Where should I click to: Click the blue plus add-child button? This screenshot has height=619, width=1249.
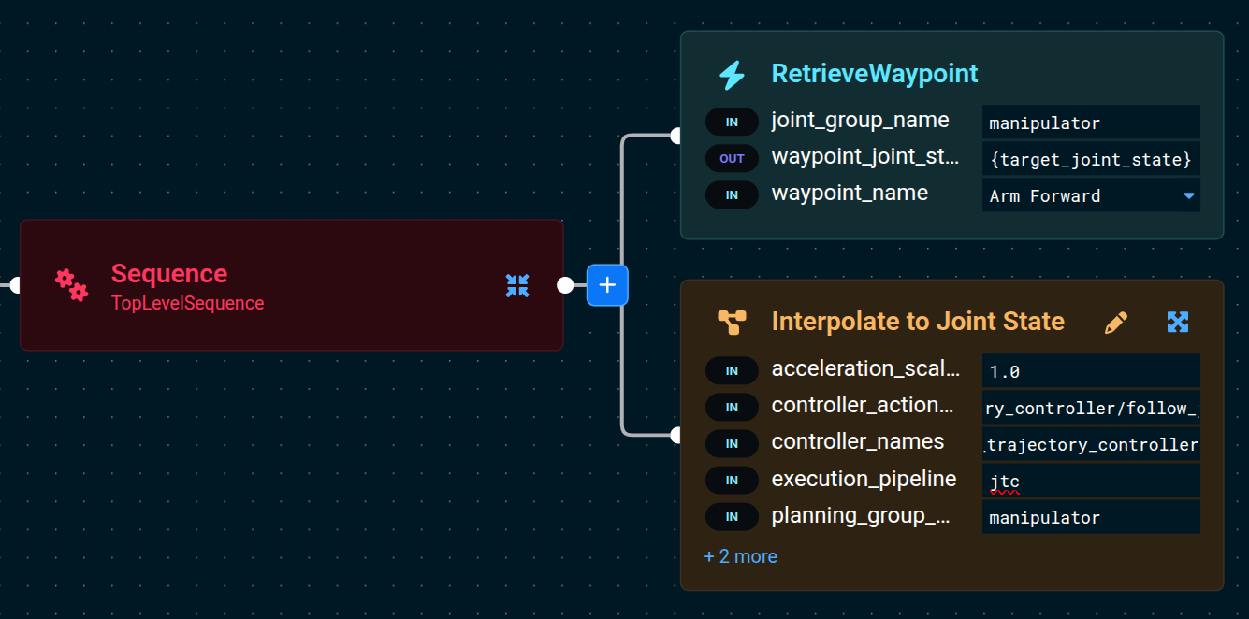tap(607, 285)
